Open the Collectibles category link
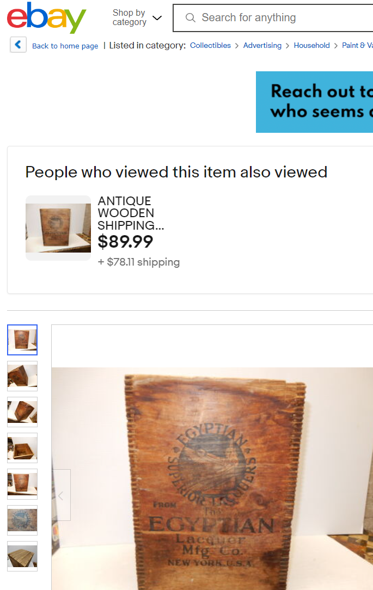373x590 pixels. (x=210, y=46)
